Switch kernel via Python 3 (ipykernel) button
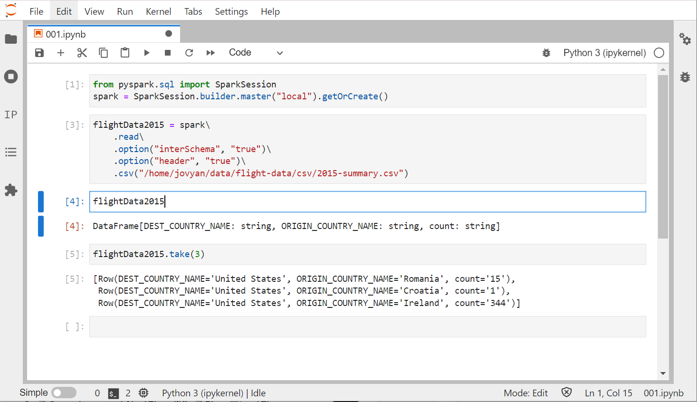This screenshot has height=402, width=697. [x=604, y=53]
